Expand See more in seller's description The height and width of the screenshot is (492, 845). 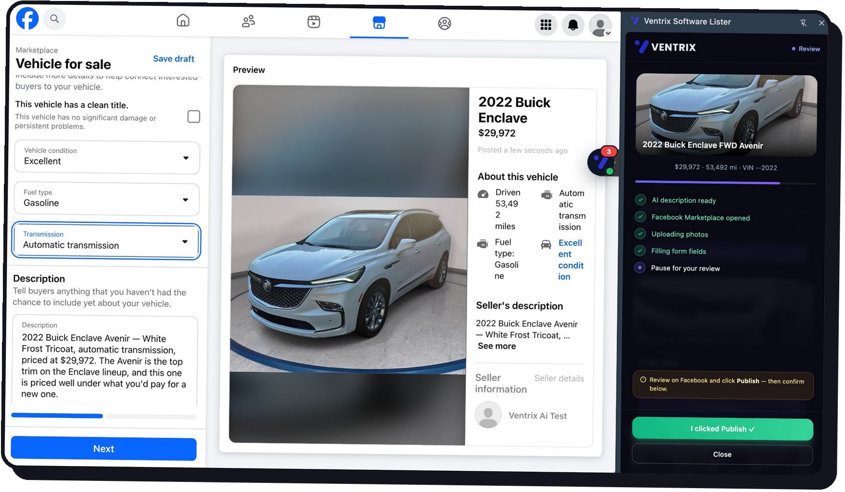click(497, 346)
